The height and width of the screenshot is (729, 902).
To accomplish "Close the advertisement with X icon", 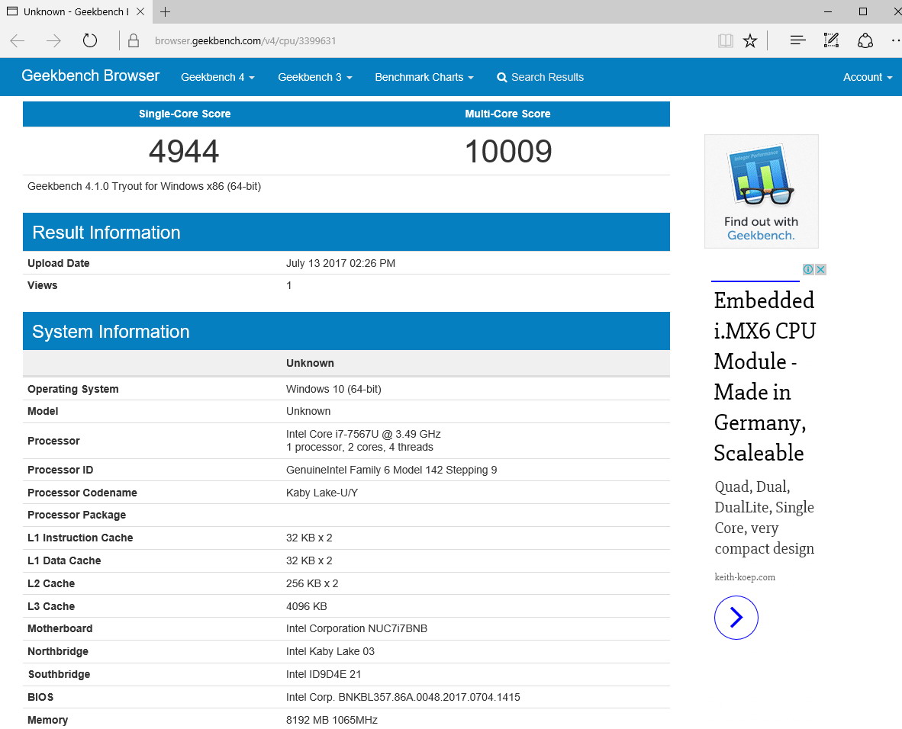I will (820, 269).
